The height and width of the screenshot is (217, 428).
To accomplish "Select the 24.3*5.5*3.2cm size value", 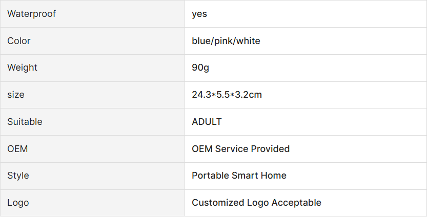I will coord(227,95).
